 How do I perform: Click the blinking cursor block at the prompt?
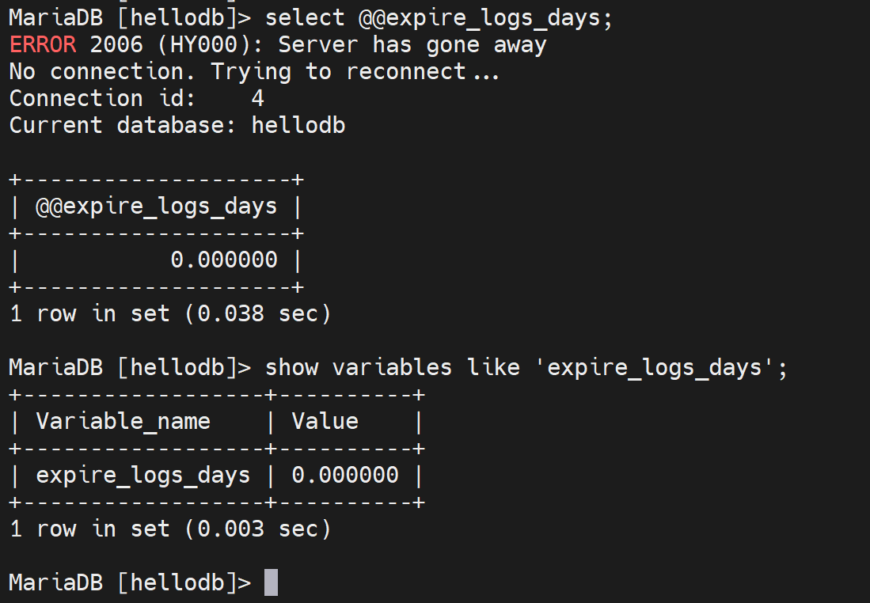pos(271,582)
